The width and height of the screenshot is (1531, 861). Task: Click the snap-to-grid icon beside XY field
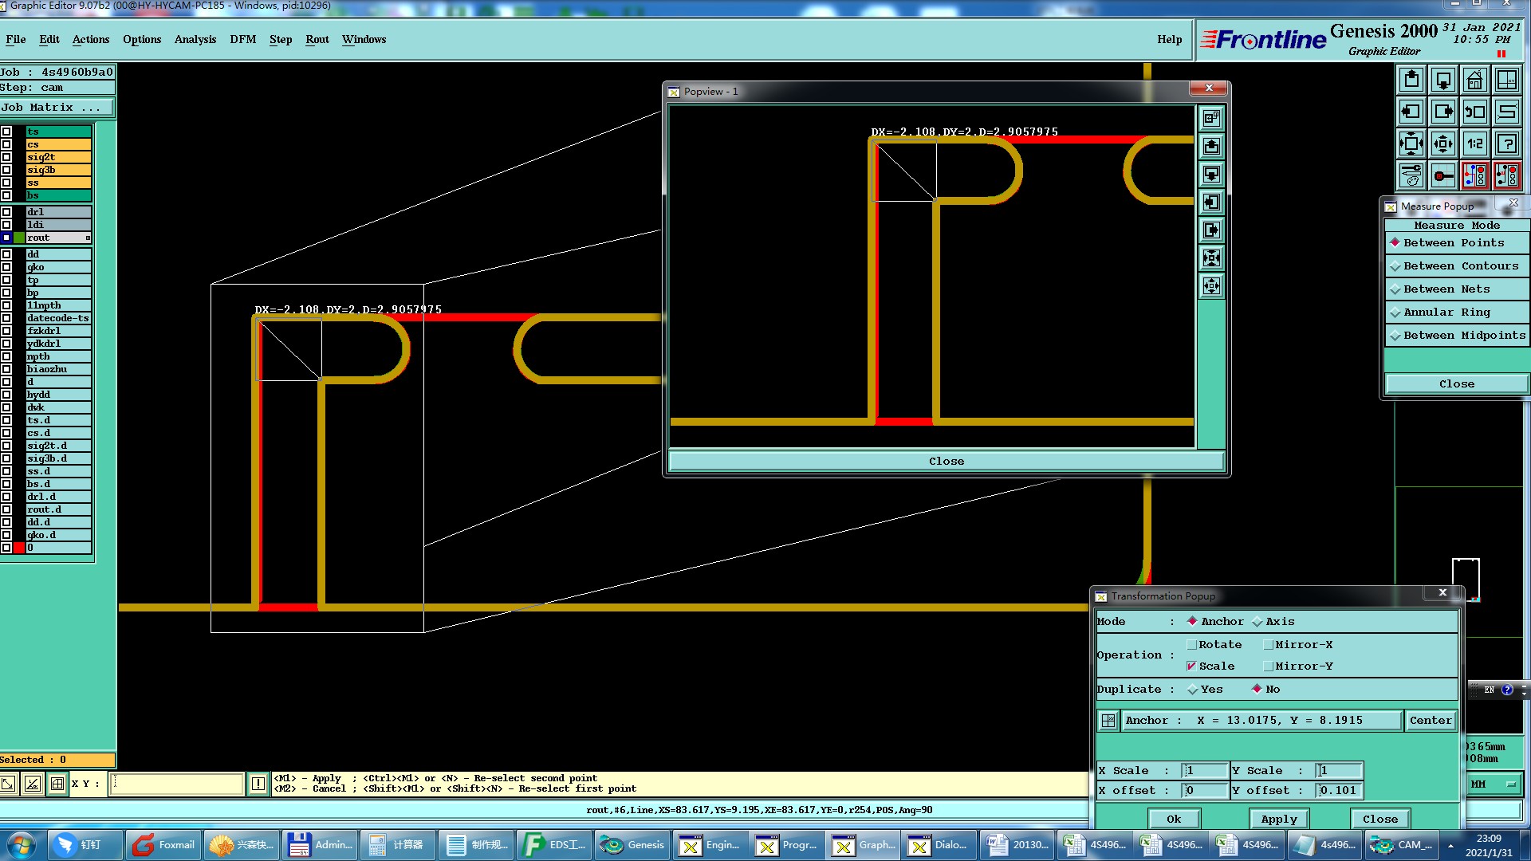pyautogui.click(x=57, y=784)
